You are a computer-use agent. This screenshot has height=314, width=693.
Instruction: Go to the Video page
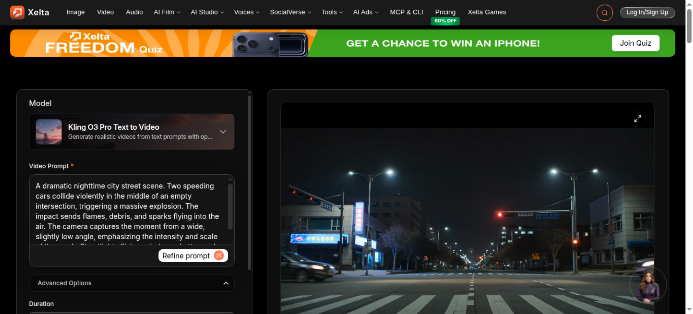[x=105, y=12]
